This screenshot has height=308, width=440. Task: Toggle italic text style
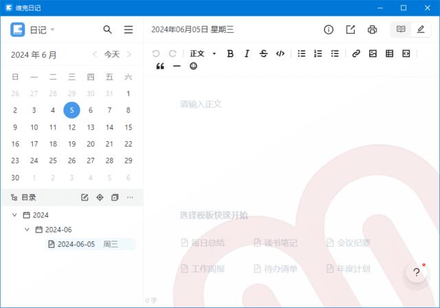point(247,54)
